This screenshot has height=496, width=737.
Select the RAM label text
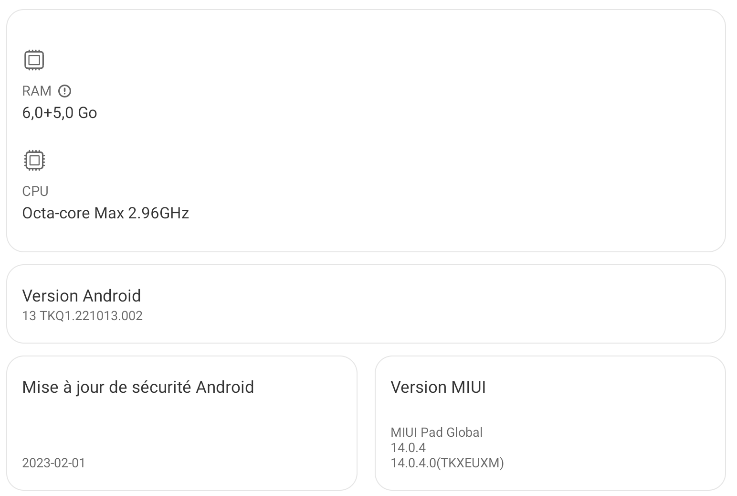tap(37, 91)
